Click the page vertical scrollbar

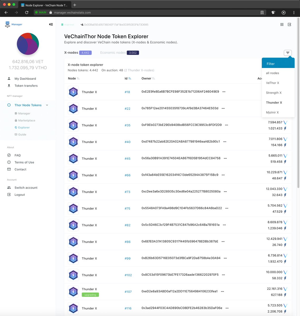[x=298, y=103]
